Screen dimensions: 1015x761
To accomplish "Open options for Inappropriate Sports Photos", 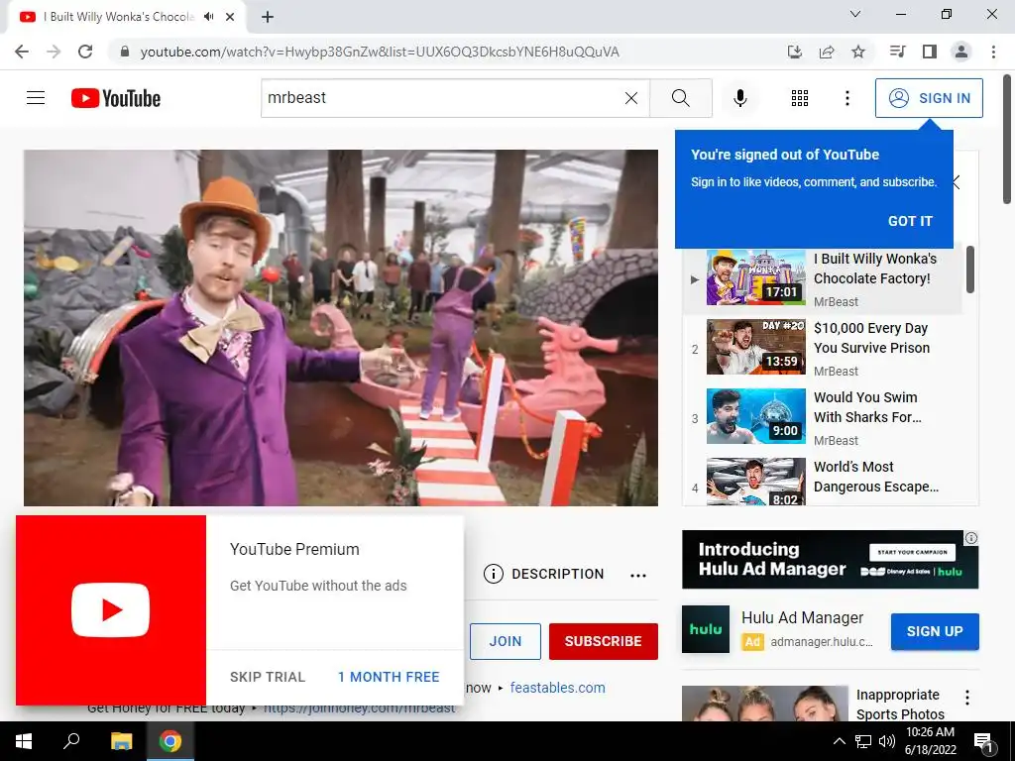I will [967, 698].
